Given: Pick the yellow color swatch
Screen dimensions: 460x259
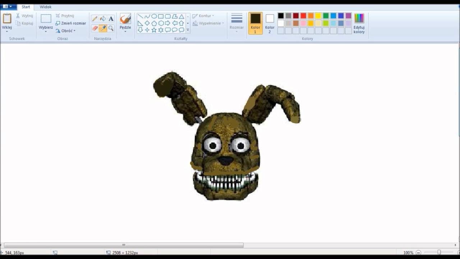Looking at the screenshot, I should 318,15.
